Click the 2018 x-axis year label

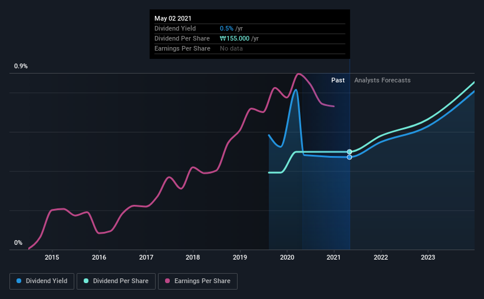[x=193, y=257]
